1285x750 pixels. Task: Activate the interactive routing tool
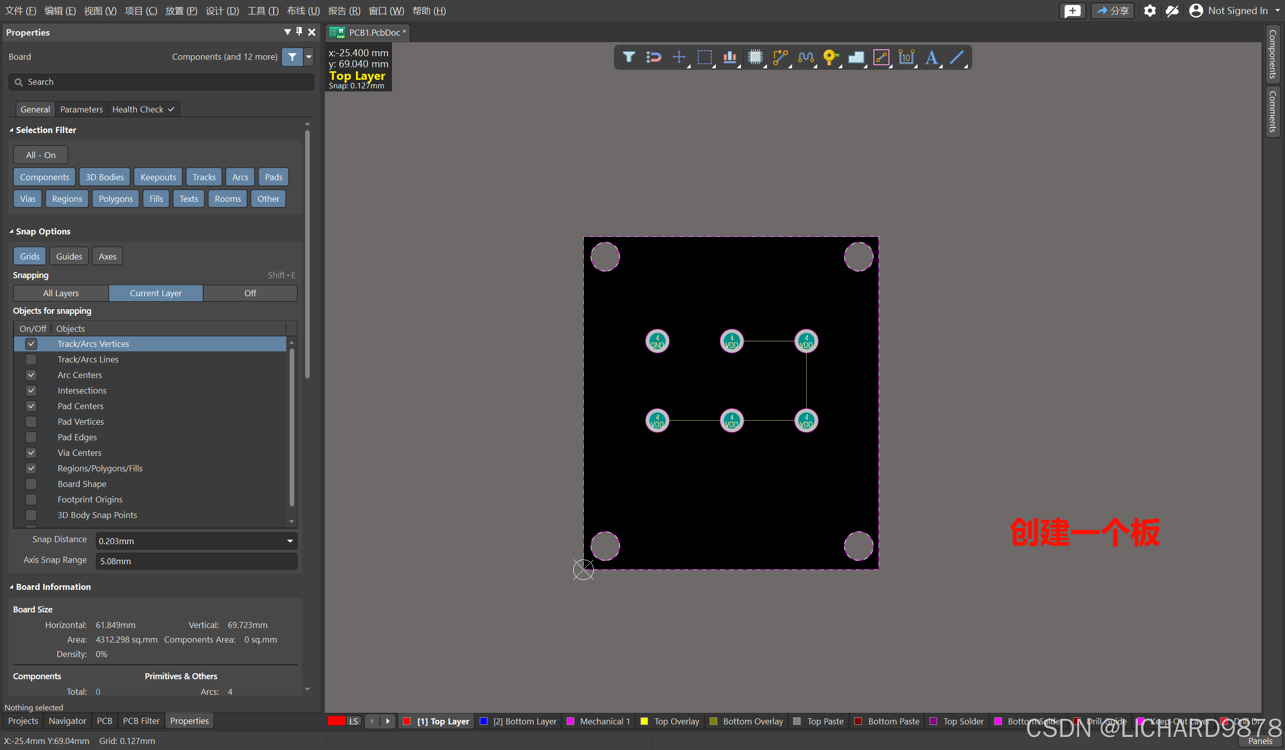pos(780,57)
